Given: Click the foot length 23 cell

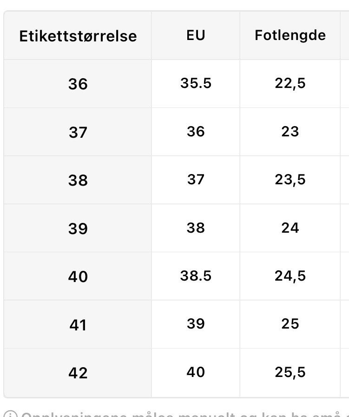Looking at the screenshot, I should click(290, 132).
